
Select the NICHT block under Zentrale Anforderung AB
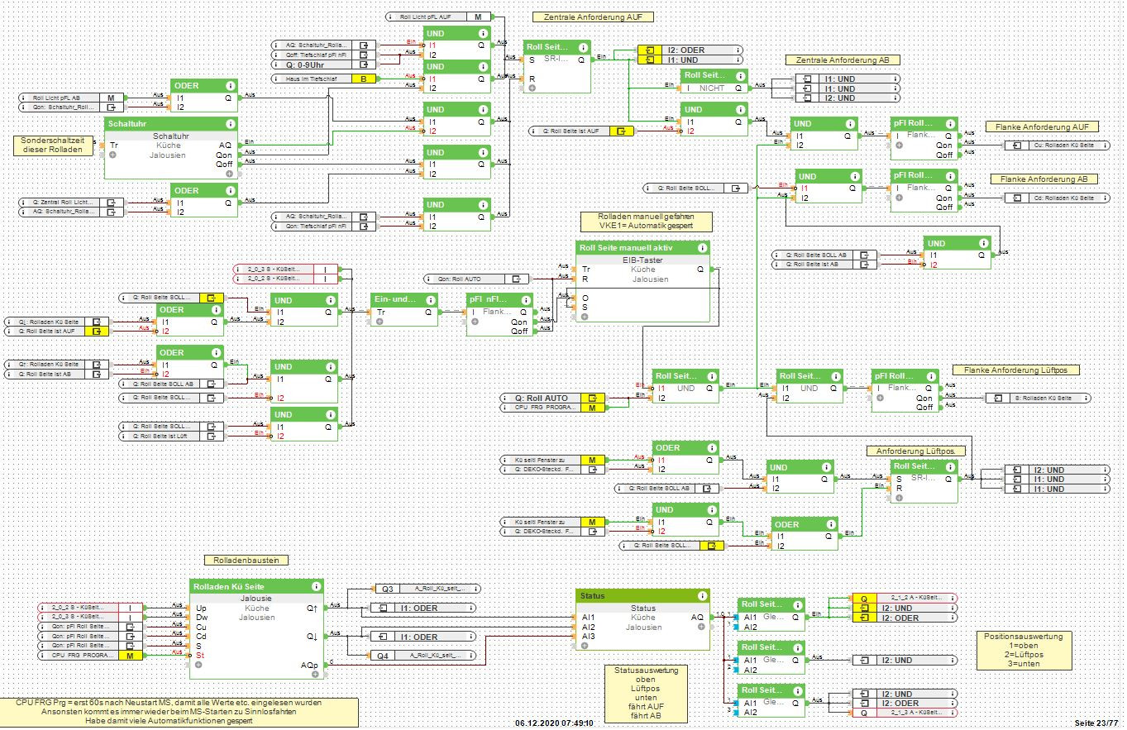click(714, 81)
